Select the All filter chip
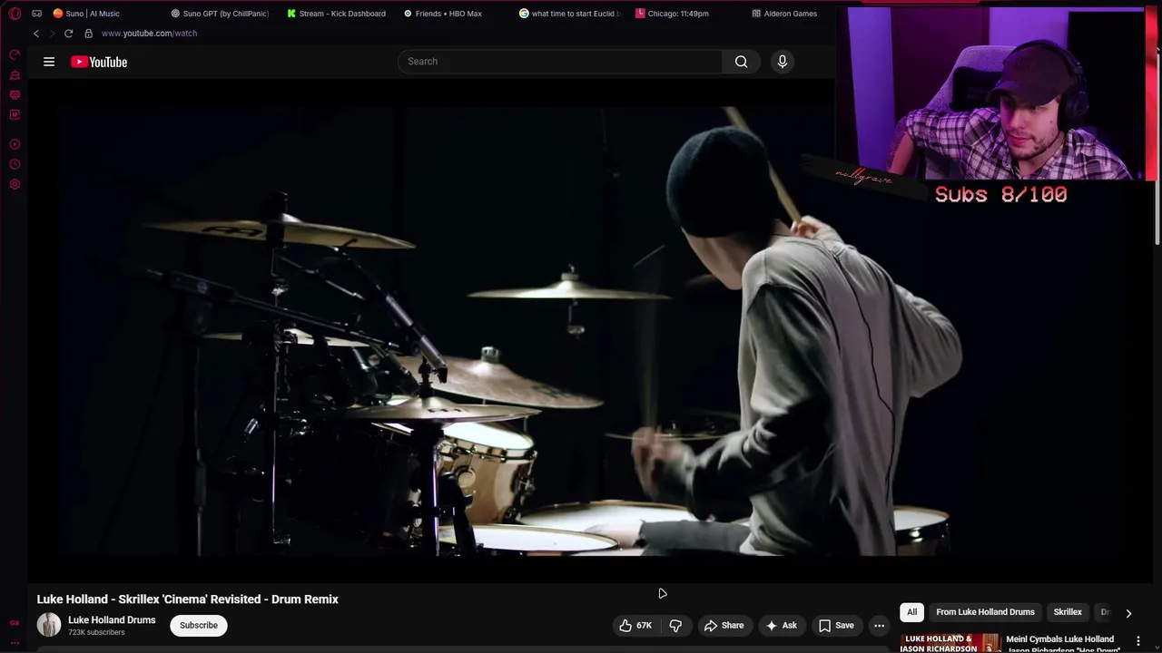The height and width of the screenshot is (653, 1162). [911, 612]
